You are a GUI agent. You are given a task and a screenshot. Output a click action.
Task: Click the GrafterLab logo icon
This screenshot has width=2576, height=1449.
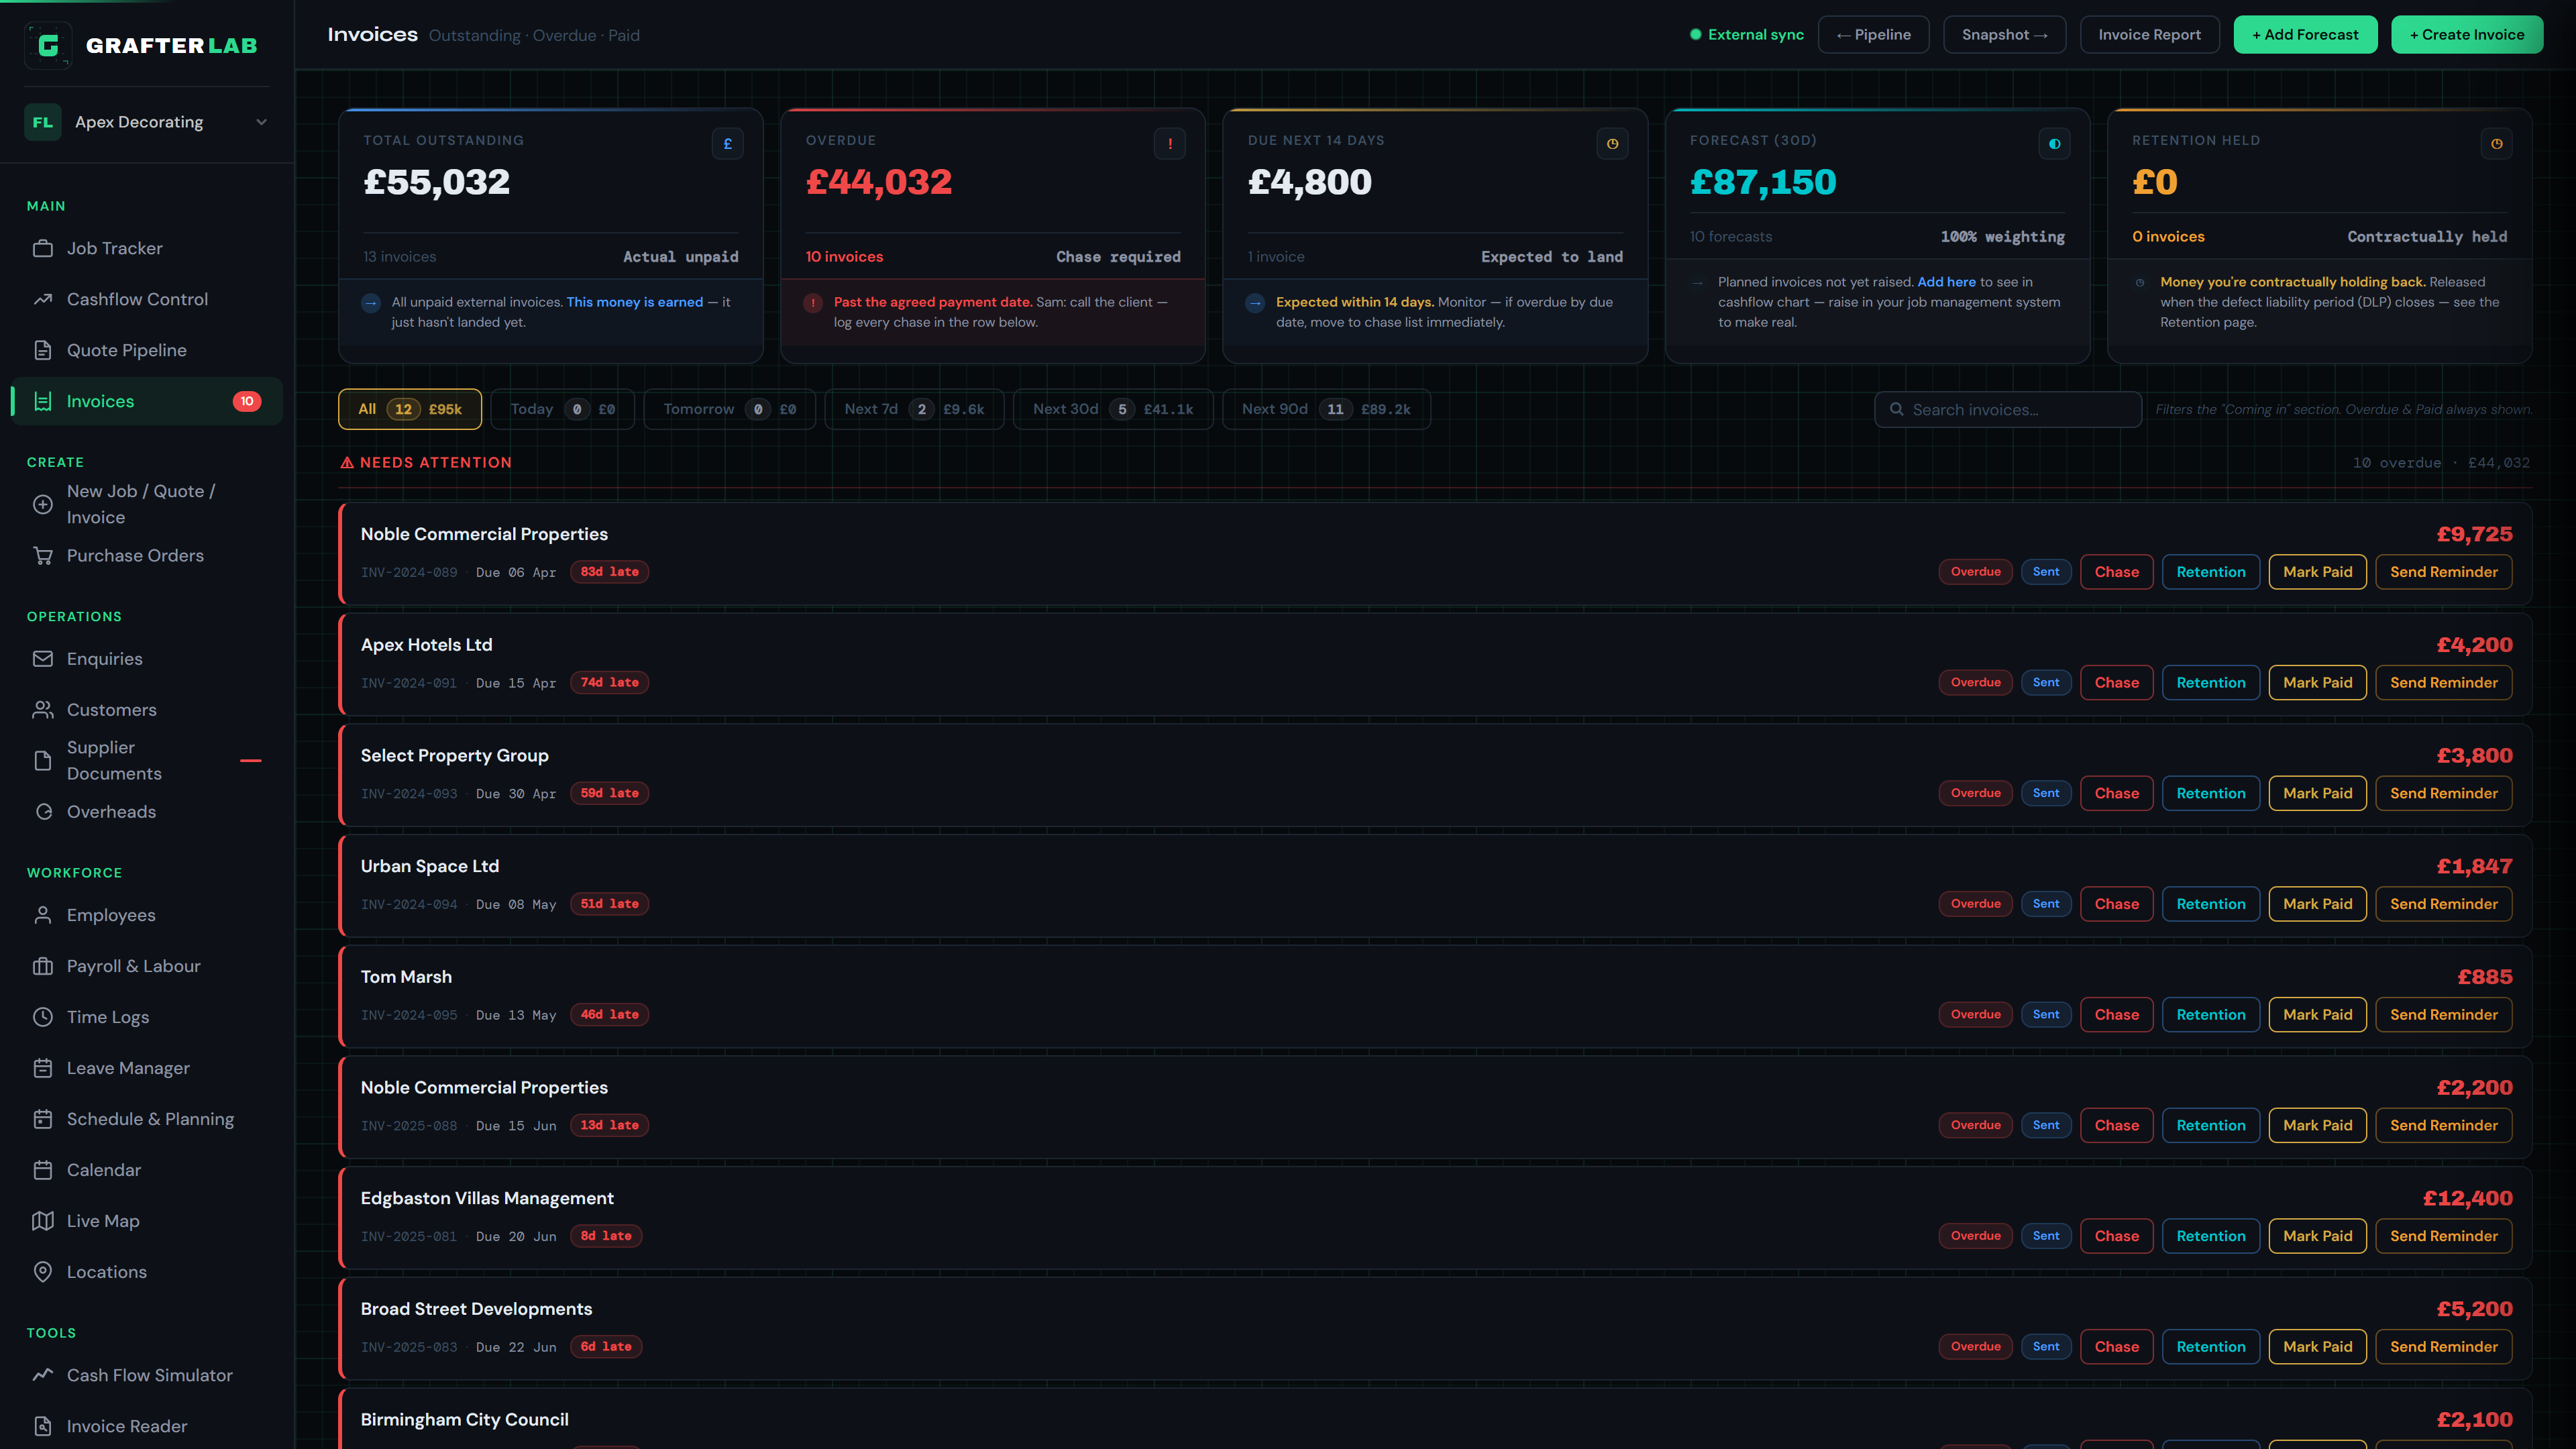pyautogui.click(x=48, y=45)
